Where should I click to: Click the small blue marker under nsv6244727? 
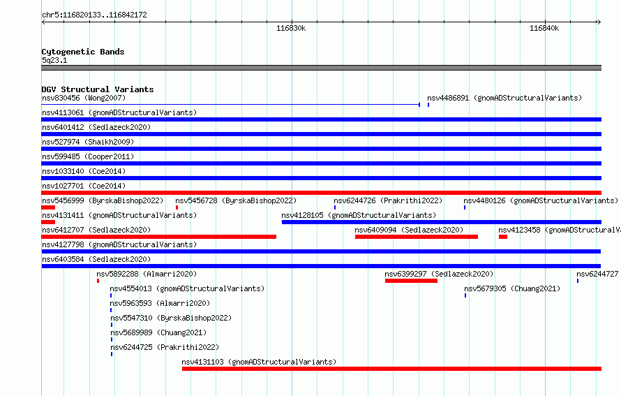point(578,281)
